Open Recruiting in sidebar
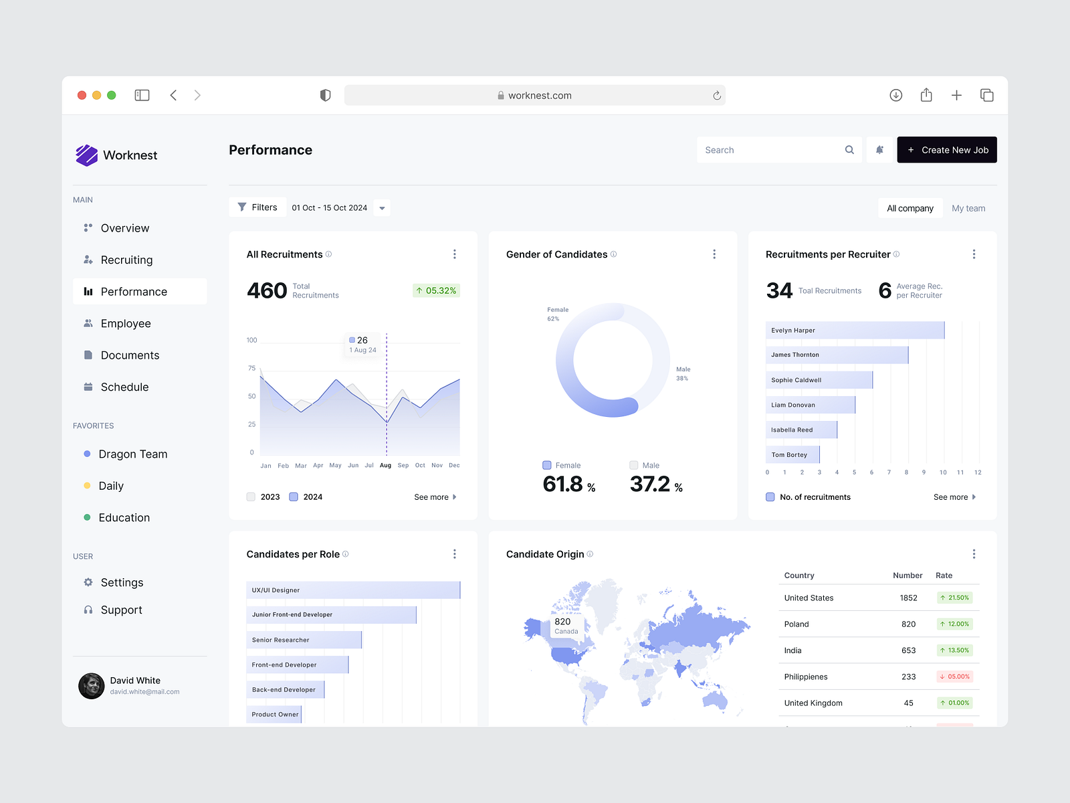 140,260
